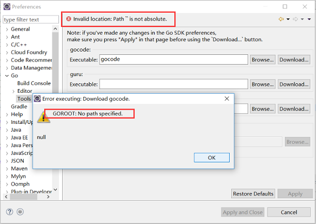Image resolution: width=316 pixels, height=224 pixels.
Task: Open forward history dropdown arrow
Action: 302,19
